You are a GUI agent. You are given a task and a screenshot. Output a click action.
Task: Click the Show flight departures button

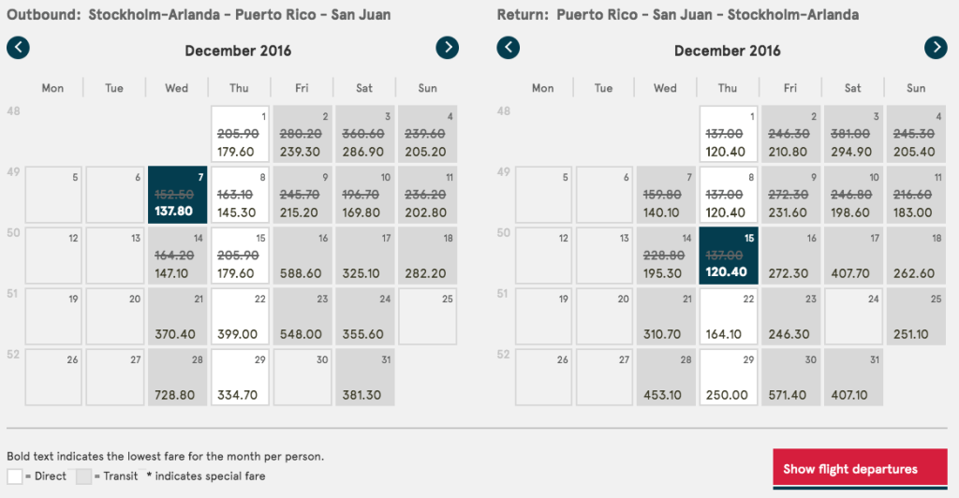click(x=850, y=469)
